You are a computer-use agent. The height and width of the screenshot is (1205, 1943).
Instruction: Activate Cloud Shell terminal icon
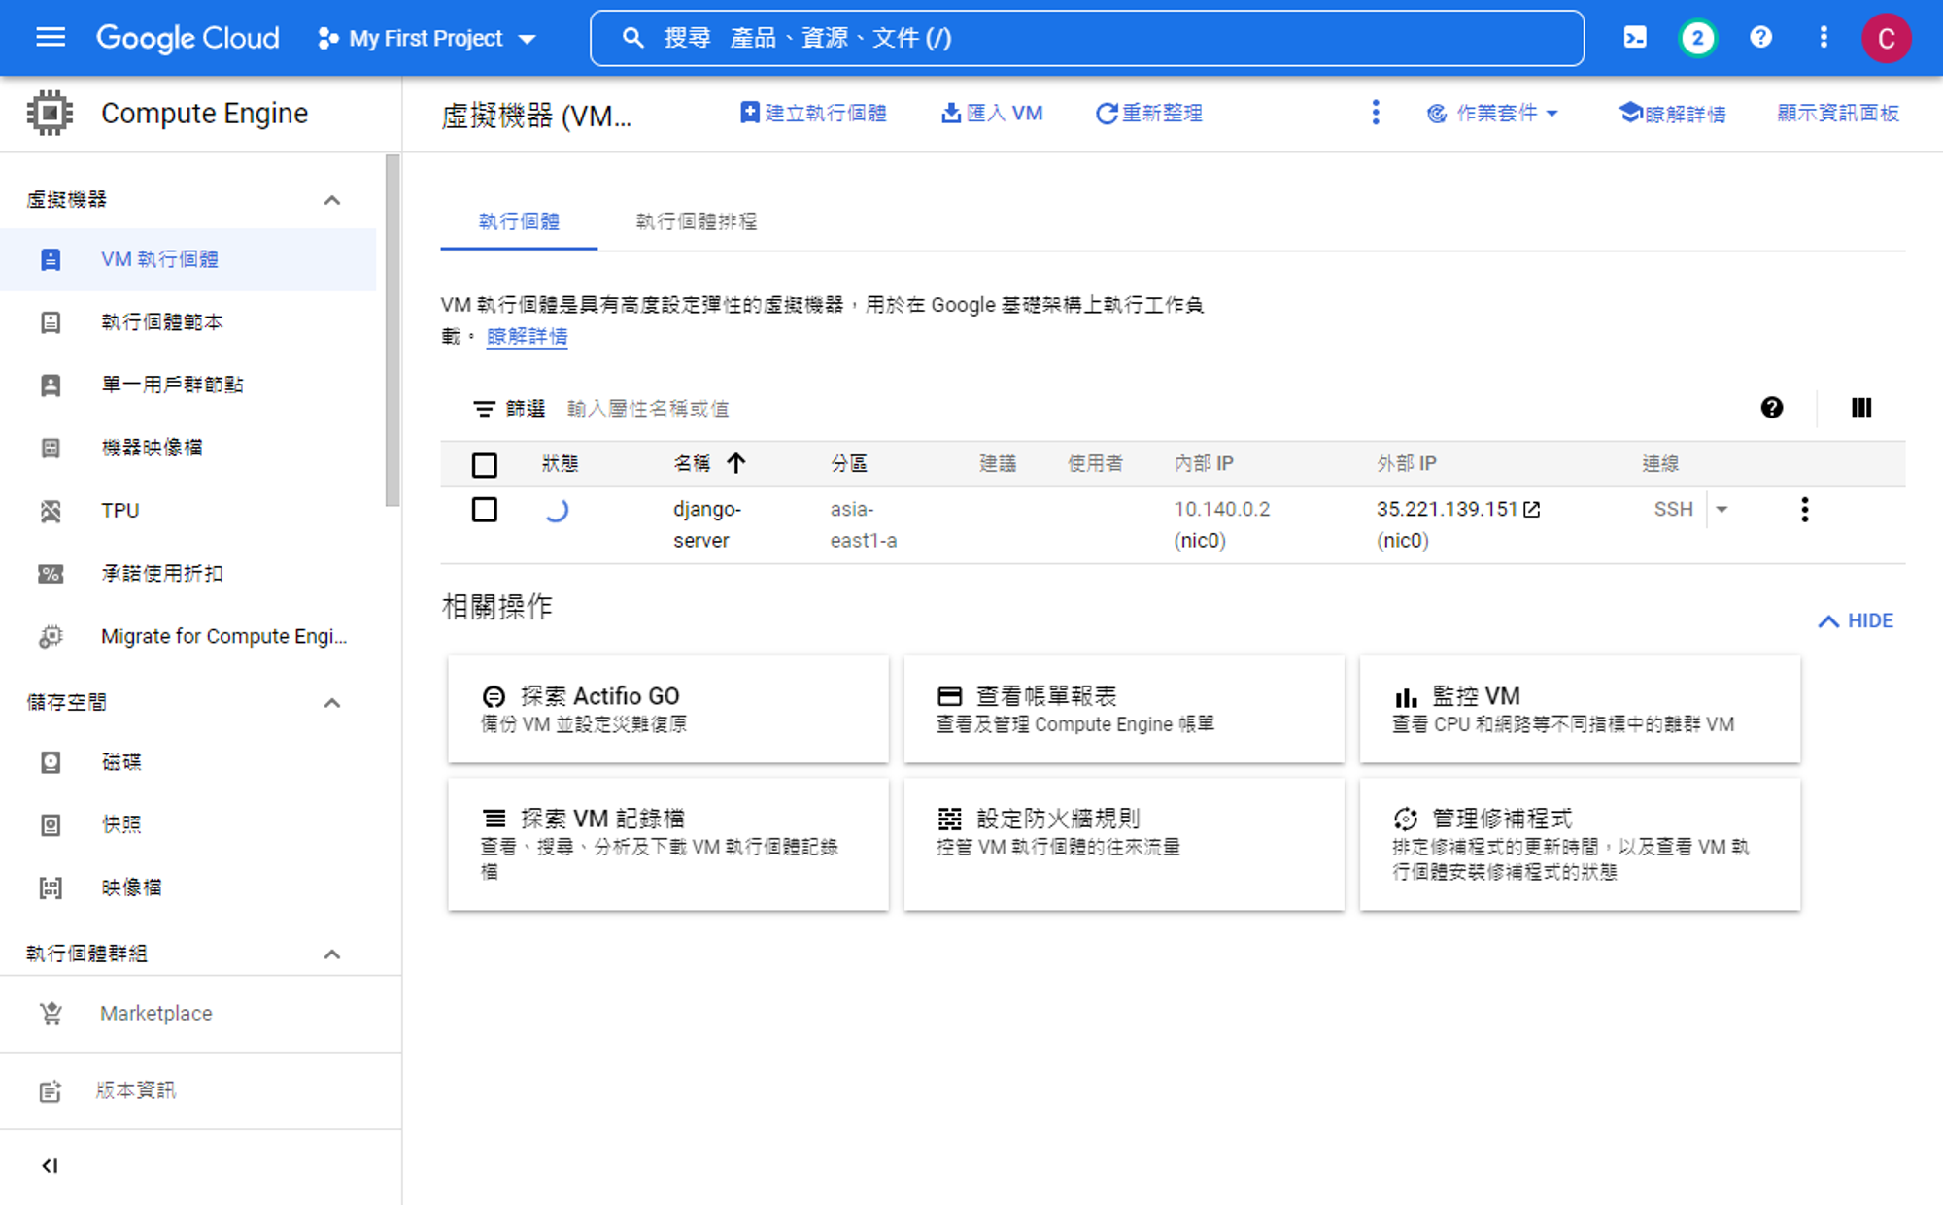click(x=1635, y=38)
